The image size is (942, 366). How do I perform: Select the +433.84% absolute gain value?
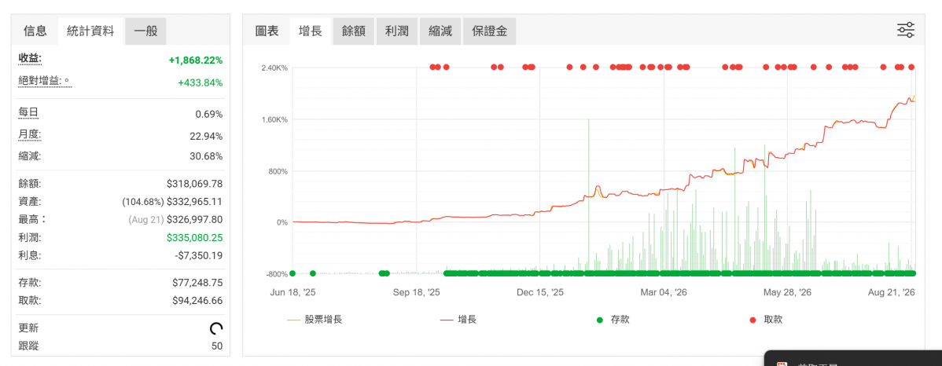point(200,82)
